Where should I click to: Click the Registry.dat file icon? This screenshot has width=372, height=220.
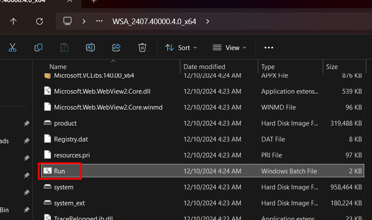48,138
